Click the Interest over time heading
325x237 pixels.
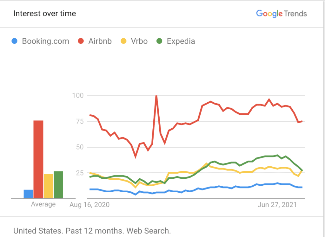[x=44, y=13]
